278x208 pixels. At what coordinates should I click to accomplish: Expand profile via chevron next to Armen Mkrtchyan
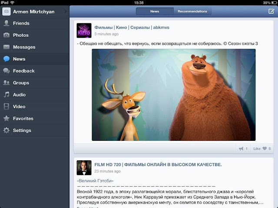pos(65,12)
